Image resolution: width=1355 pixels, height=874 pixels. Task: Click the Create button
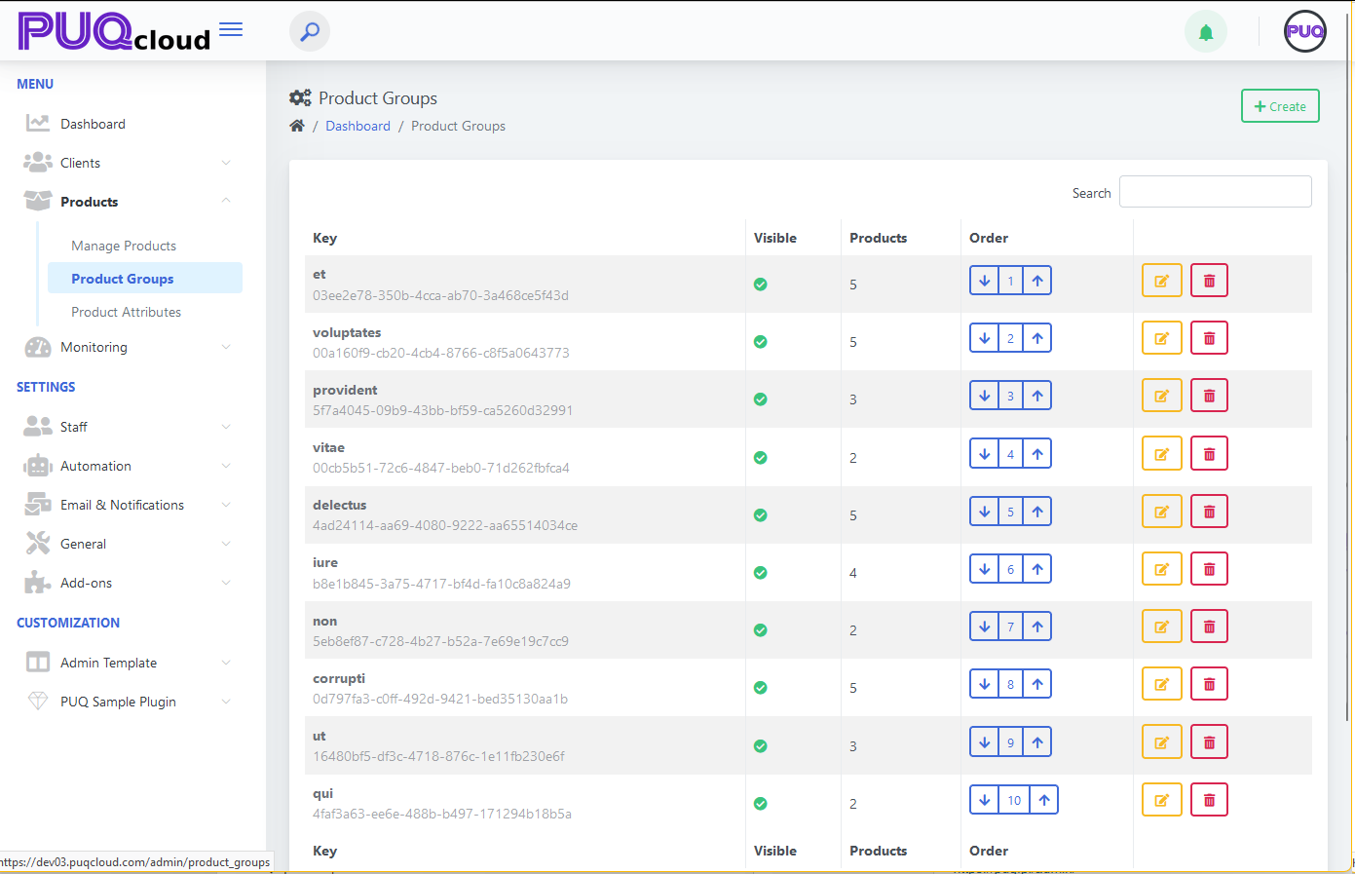coord(1280,106)
